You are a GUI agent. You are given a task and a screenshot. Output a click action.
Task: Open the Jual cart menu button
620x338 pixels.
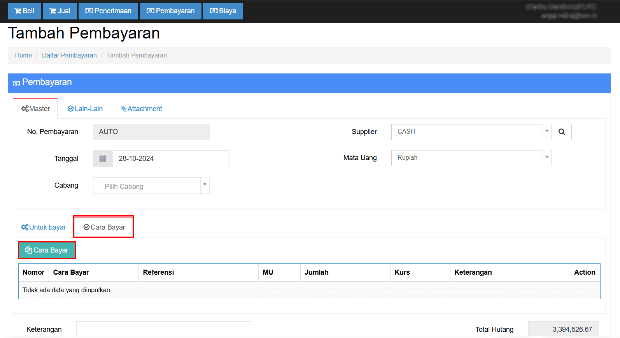pos(60,11)
